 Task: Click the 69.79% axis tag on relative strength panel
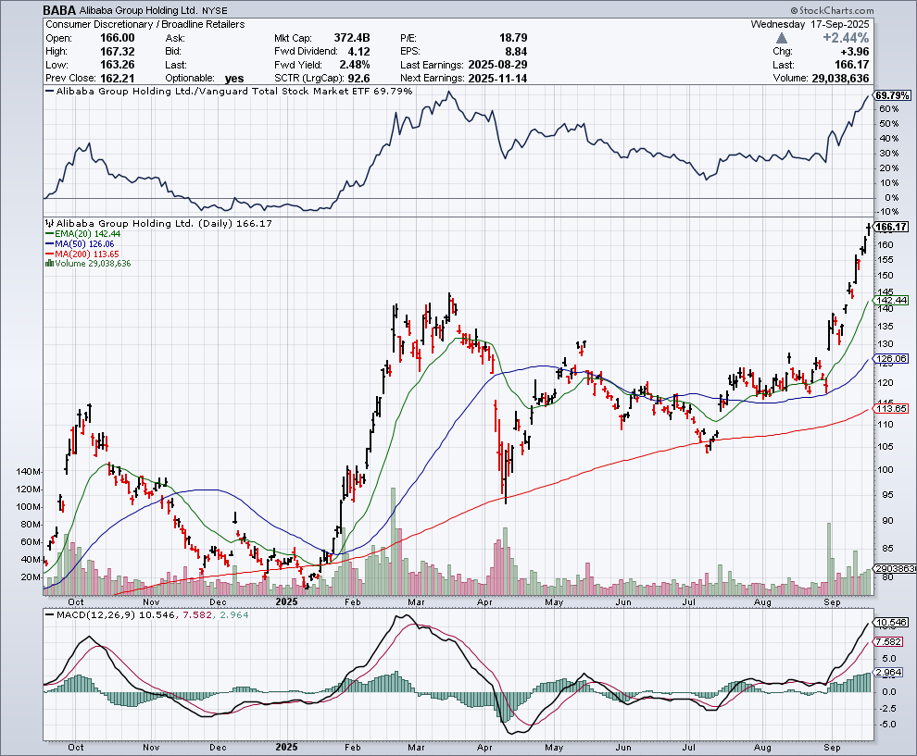(892, 95)
